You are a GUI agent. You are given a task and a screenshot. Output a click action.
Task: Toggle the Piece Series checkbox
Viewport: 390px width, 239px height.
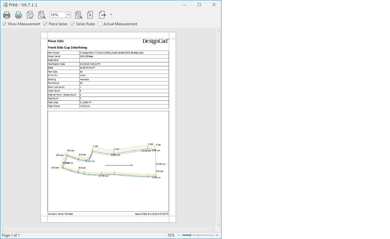coord(45,24)
